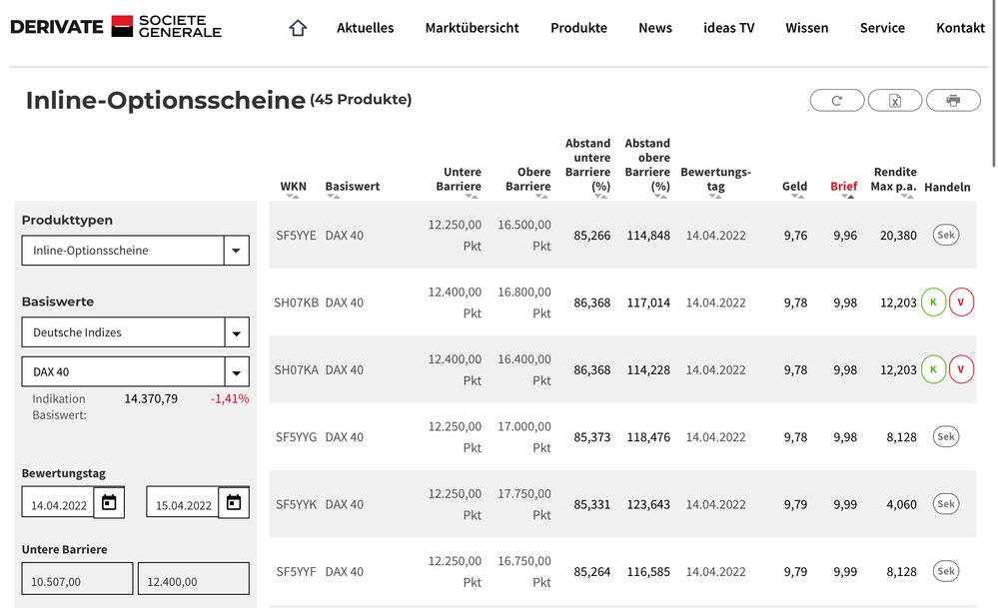Print the list using printer icon

pos(953,100)
